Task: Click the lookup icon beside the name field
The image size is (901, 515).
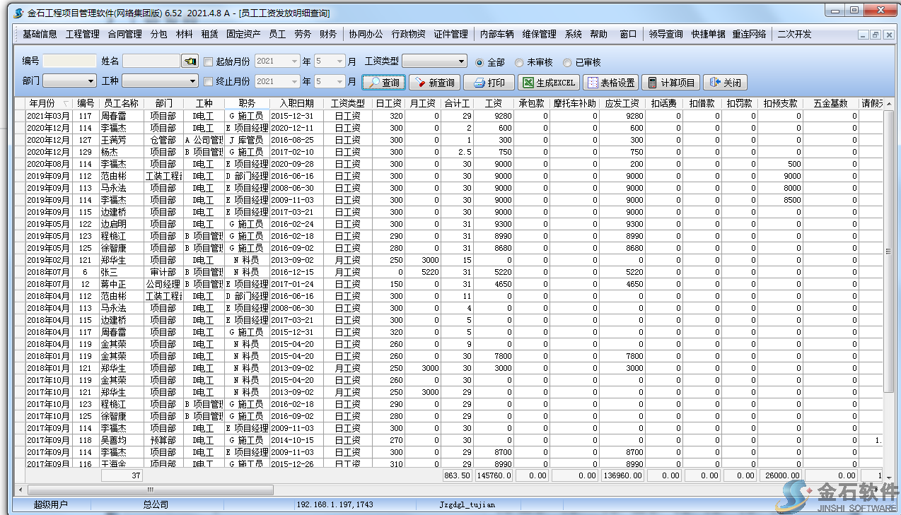Action: click(x=190, y=61)
